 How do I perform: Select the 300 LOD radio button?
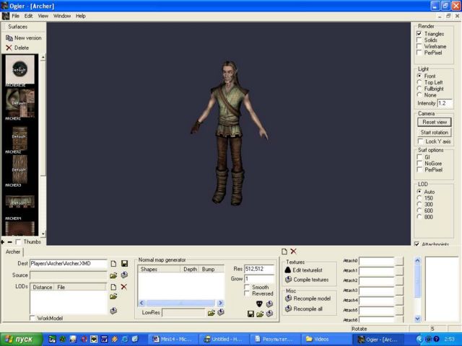419,204
